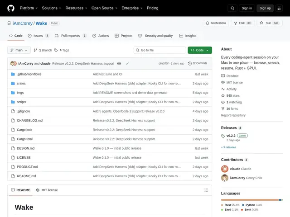Image resolution: width=290 pixels, height=217 pixels.
Task: Click the Pricing link
Action: 153,8
